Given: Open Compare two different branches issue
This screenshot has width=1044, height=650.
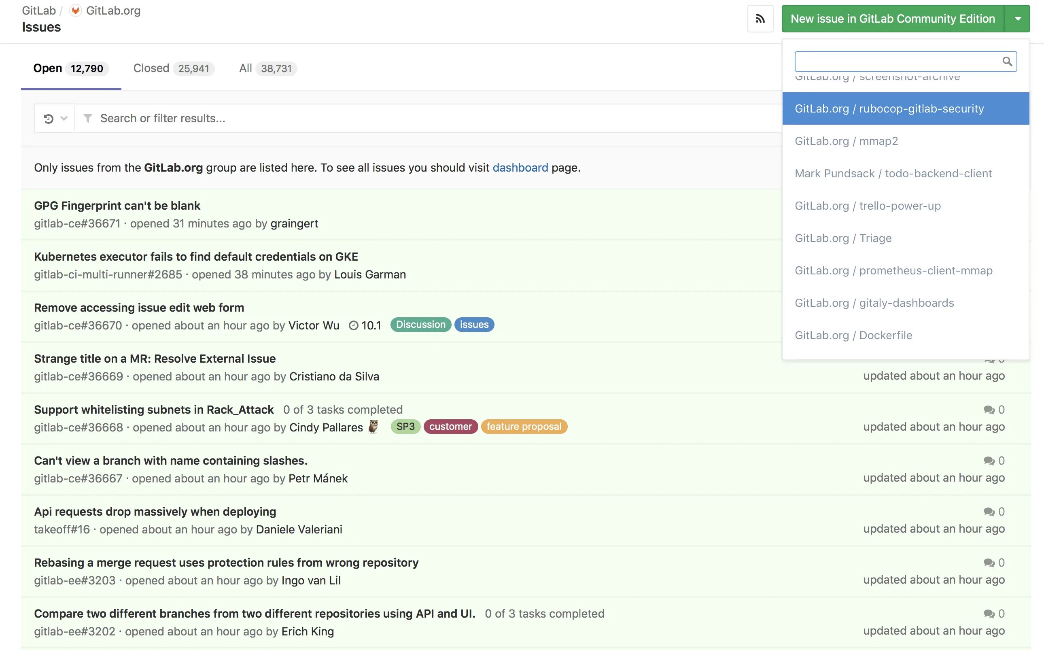Looking at the screenshot, I should point(255,614).
